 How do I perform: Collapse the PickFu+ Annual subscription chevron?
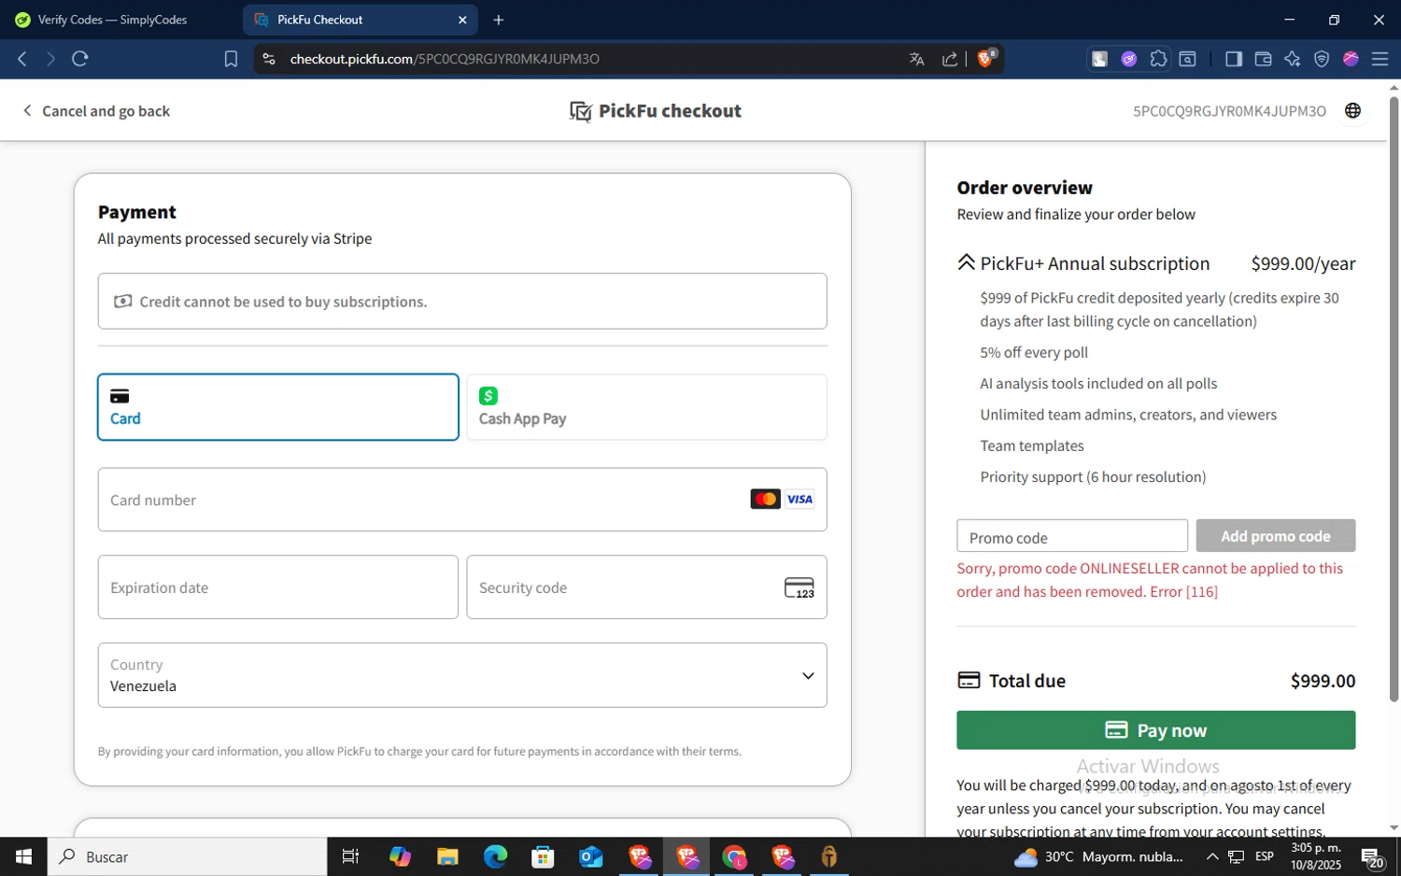[x=967, y=263]
